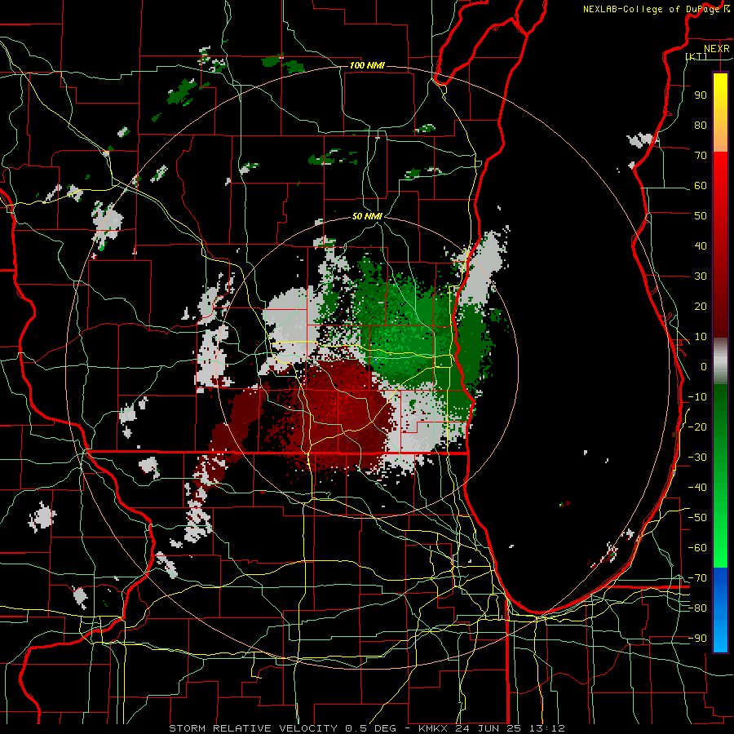Click the -70 knot scale label
Screen dimensions: 734x734
[697, 577]
